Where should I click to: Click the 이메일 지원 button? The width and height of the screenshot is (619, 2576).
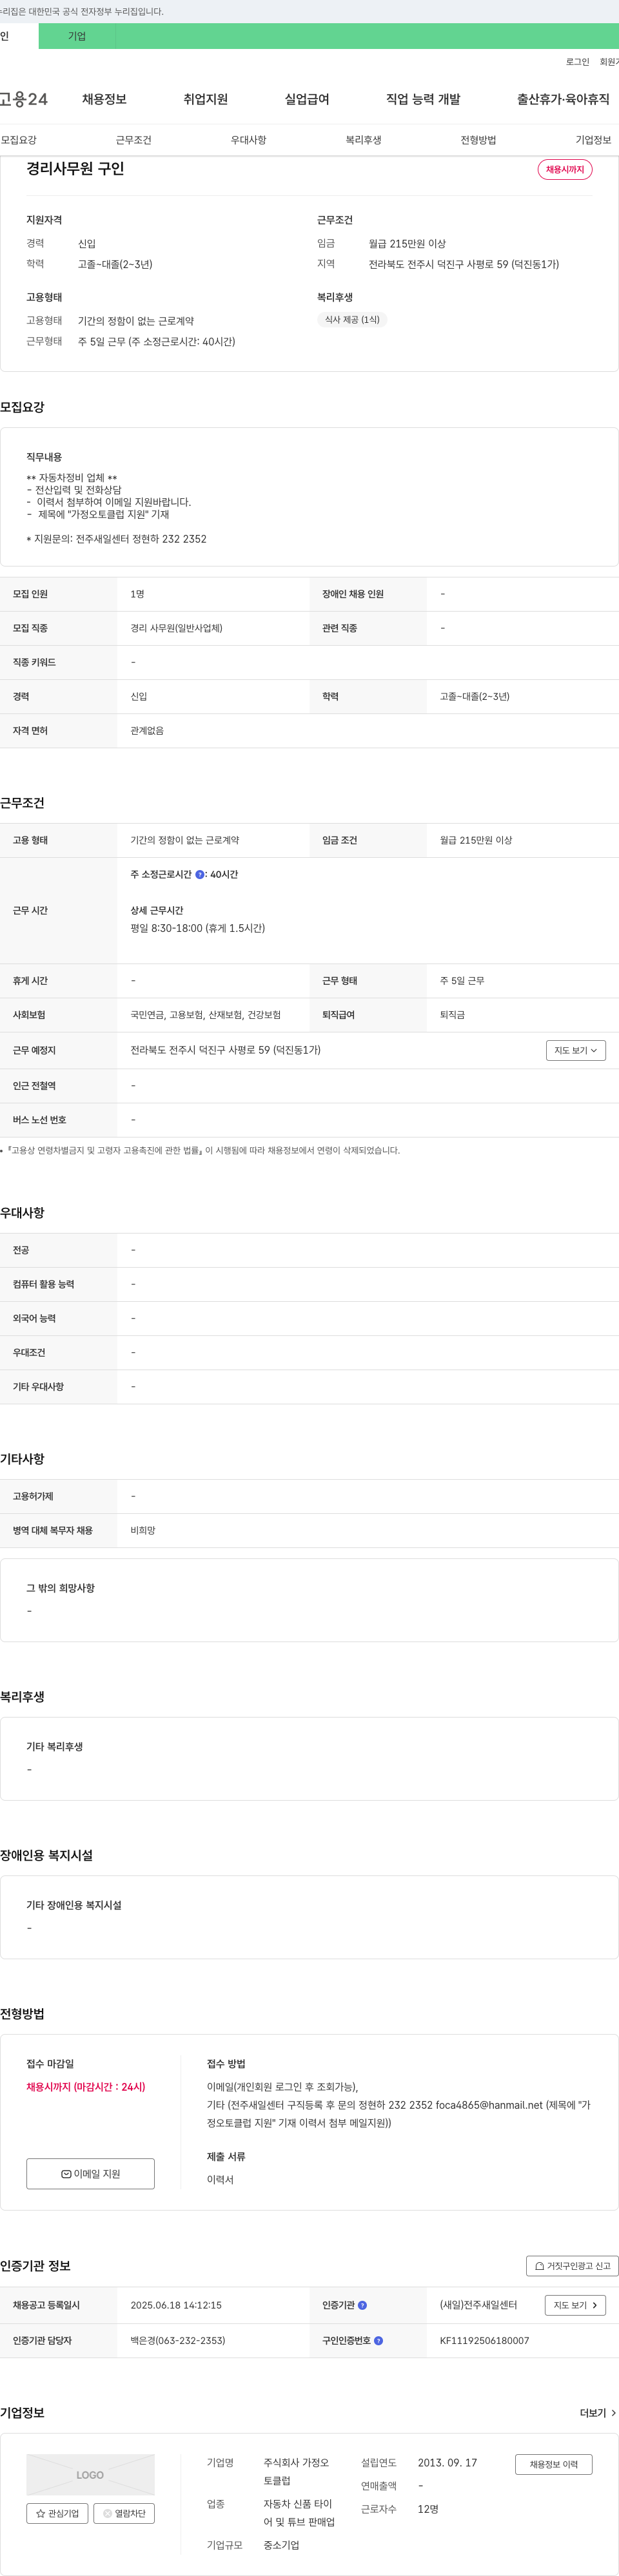(x=90, y=2173)
